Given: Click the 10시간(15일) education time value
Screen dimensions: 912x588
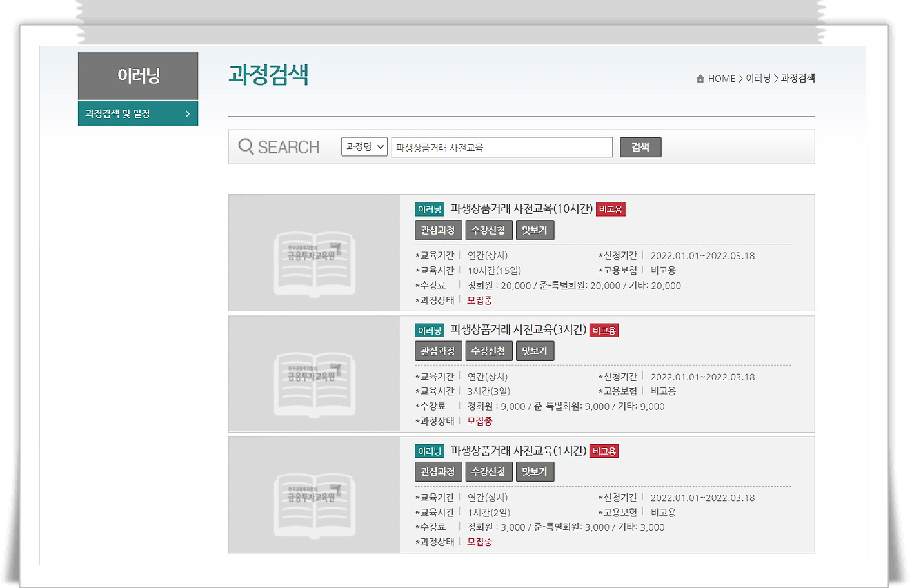Looking at the screenshot, I should tap(495, 270).
